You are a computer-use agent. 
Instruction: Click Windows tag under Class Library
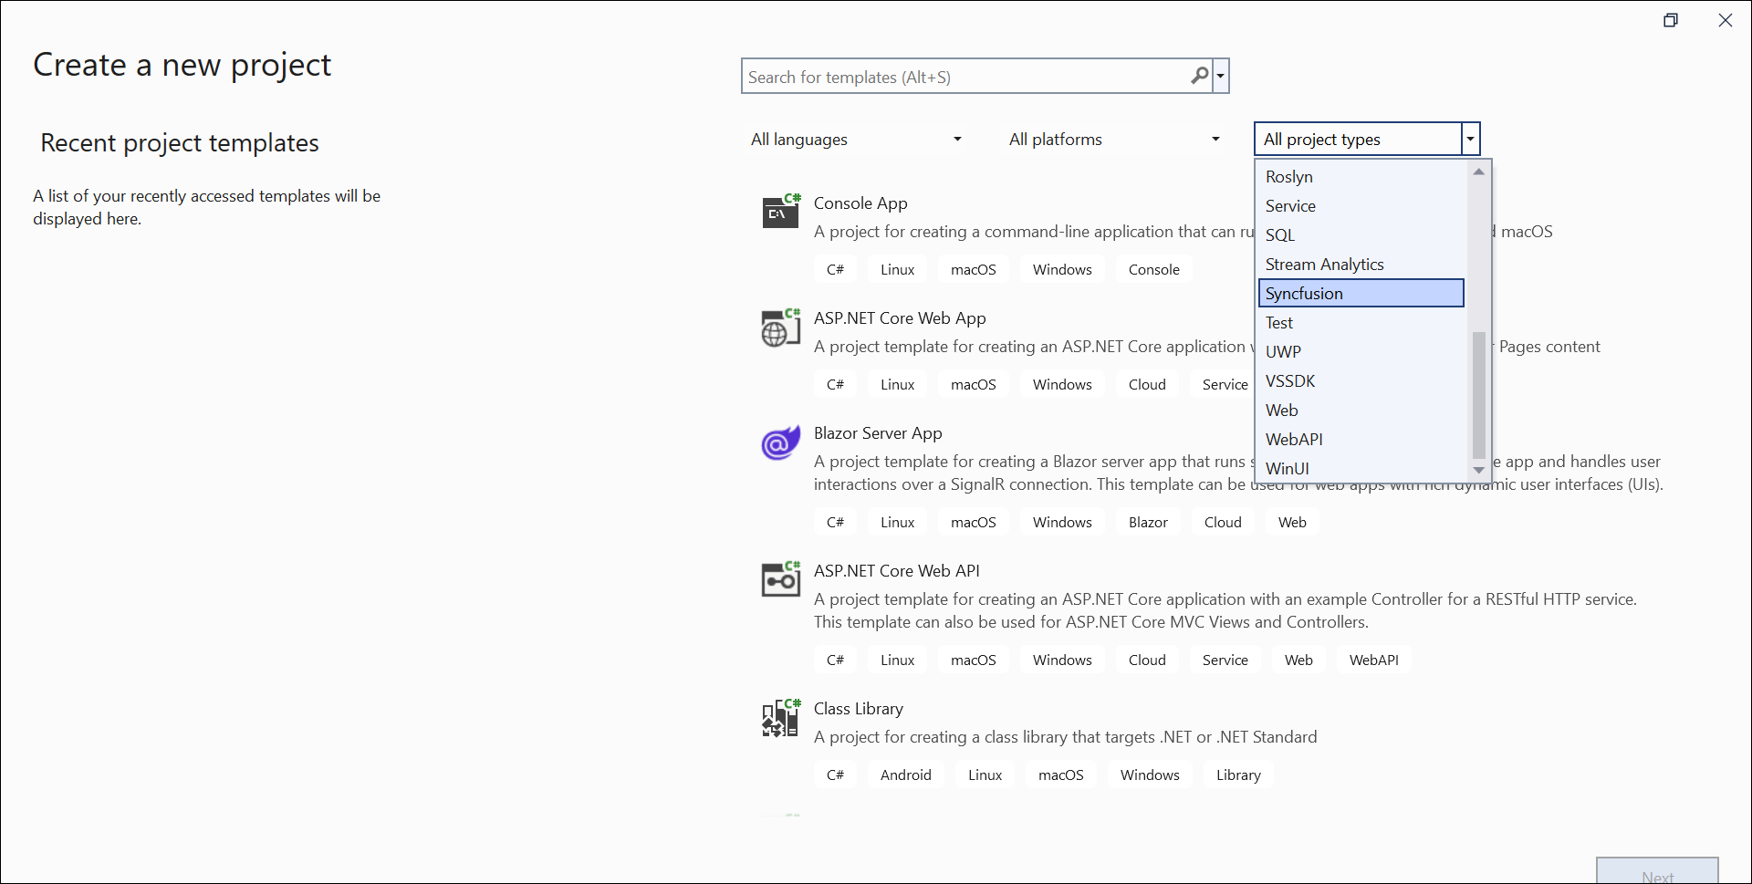[x=1150, y=775]
